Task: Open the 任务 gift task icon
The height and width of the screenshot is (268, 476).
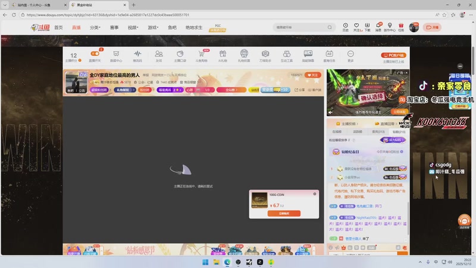Action: point(401,26)
